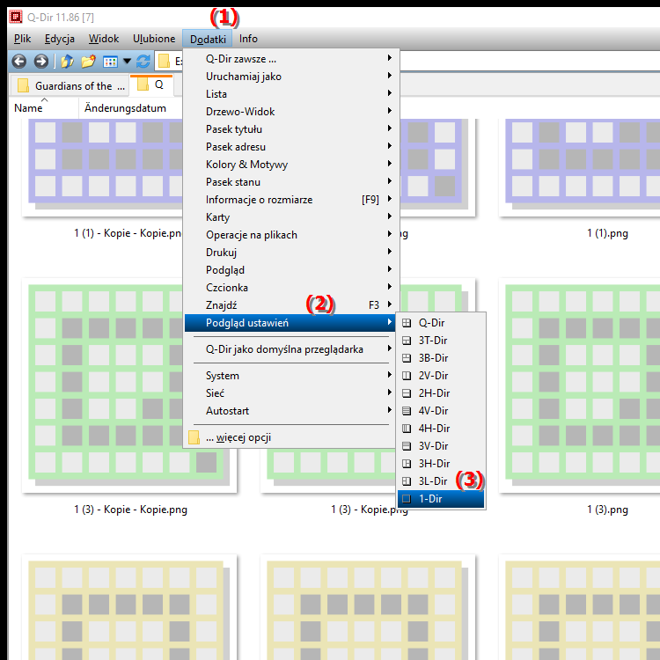Sort by the Name column header
Image resolution: width=660 pixels, height=660 pixels.
(43, 108)
